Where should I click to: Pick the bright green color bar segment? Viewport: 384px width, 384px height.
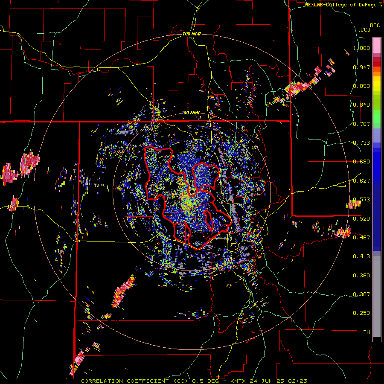377,116
